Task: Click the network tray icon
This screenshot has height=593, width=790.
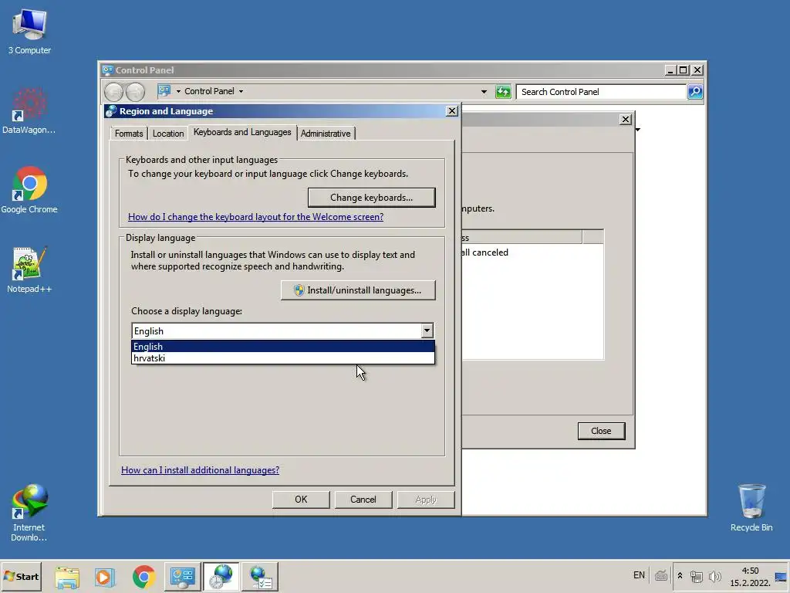Action: (x=697, y=576)
